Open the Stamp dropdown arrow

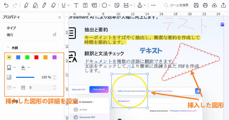pos(145,5)
